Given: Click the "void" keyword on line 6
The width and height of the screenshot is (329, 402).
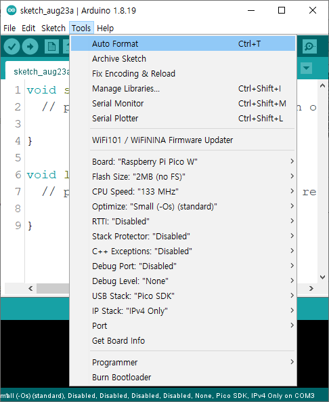Looking at the screenshot, I should click(x=41, y=175).
